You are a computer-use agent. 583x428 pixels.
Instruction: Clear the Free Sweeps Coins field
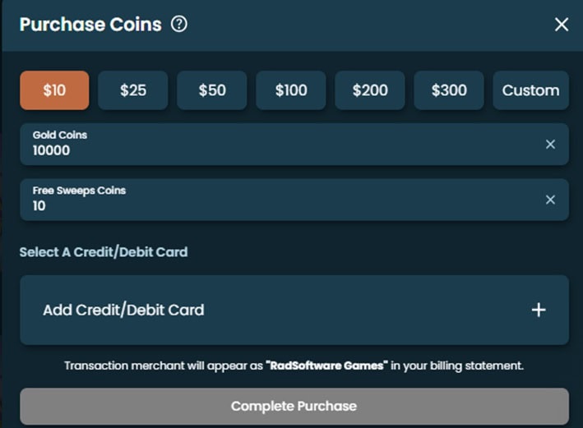(x=550, y=200)
